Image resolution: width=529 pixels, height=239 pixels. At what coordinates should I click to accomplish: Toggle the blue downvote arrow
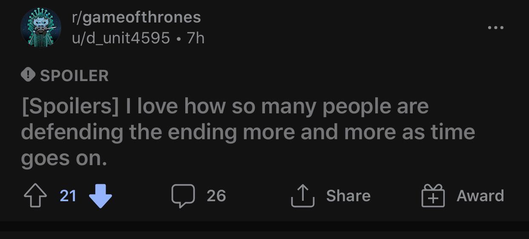coord(101,196)
